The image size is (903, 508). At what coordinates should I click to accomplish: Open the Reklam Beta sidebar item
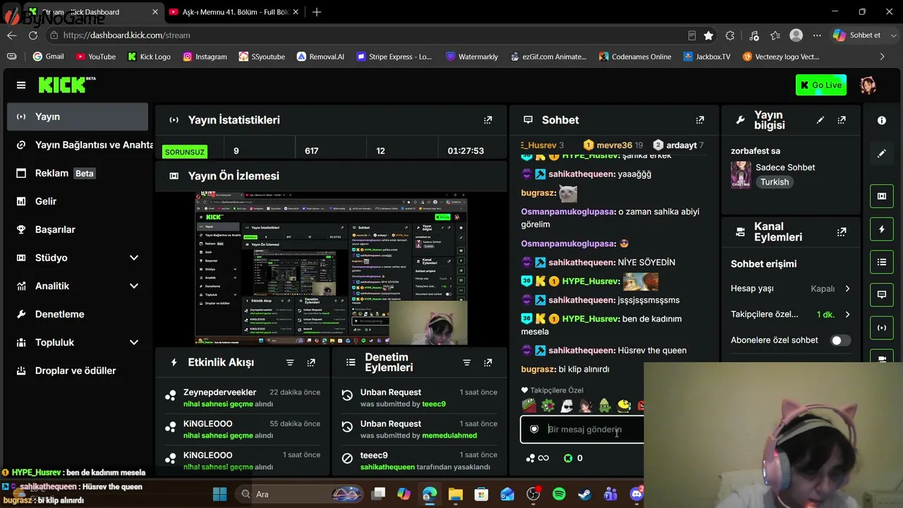coord(78,173)
